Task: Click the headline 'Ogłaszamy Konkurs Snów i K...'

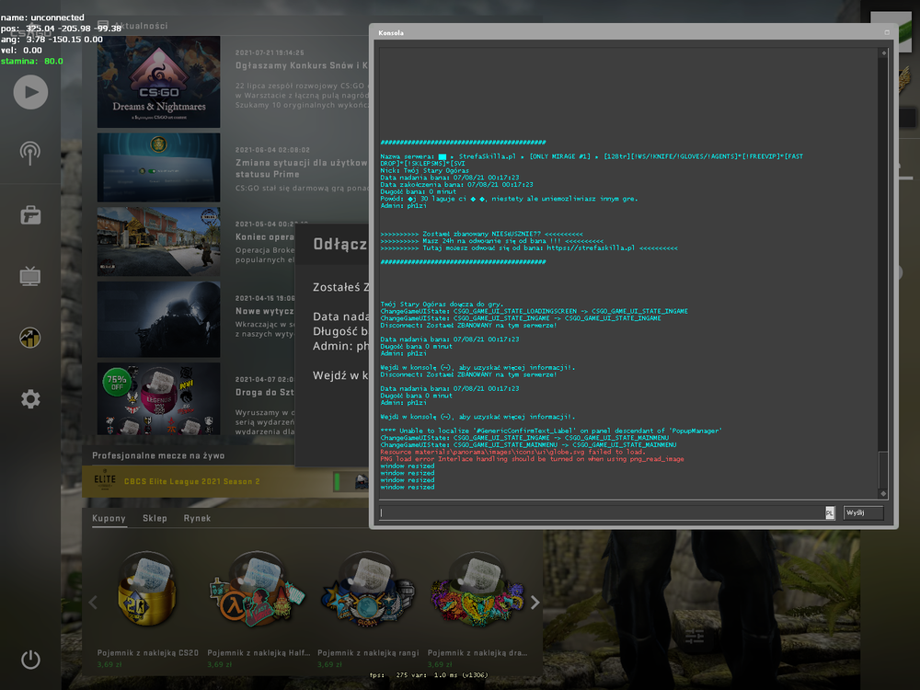Action: [x=302, y=65]
